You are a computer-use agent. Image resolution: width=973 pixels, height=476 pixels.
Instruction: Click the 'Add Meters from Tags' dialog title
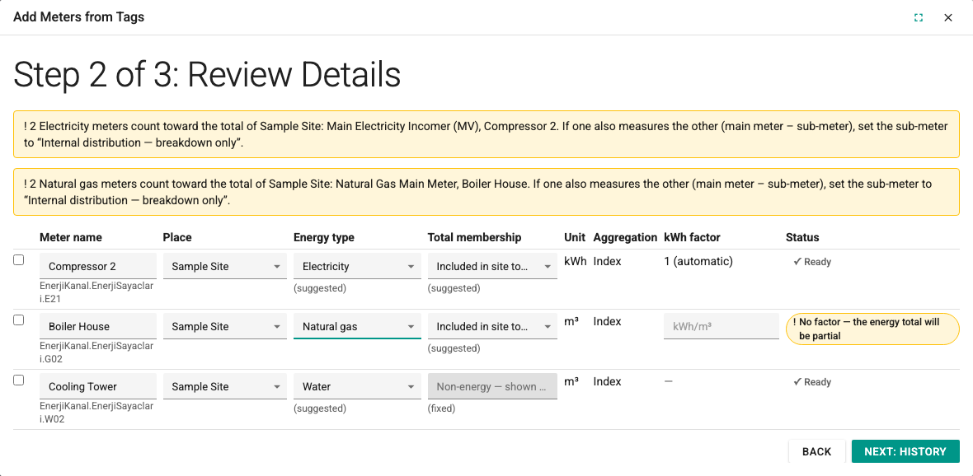(x=79, y=17)
